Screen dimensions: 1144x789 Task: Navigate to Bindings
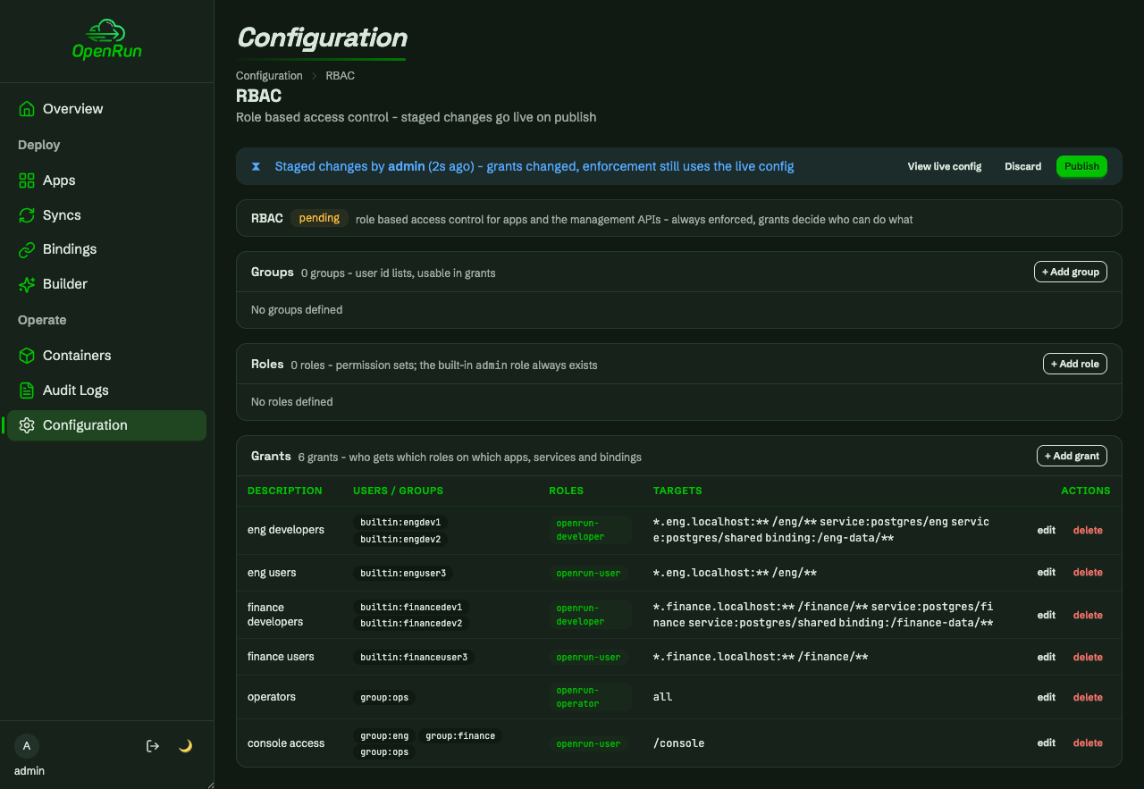106,249
